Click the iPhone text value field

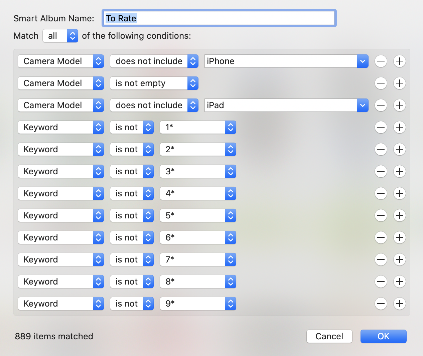pyautogui.click(x=281, y=61)
